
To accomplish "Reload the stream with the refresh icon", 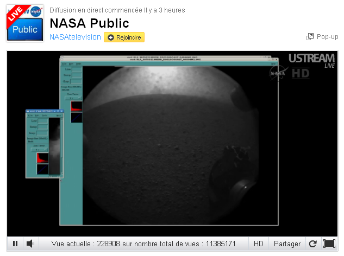I will coord(312,244).
